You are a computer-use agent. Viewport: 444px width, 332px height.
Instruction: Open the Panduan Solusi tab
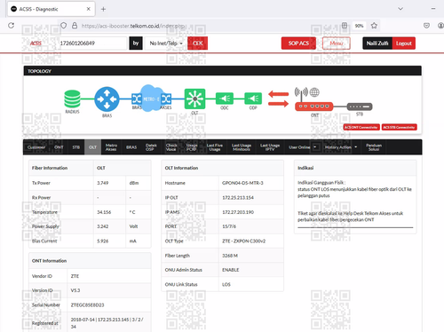[374, 147]
